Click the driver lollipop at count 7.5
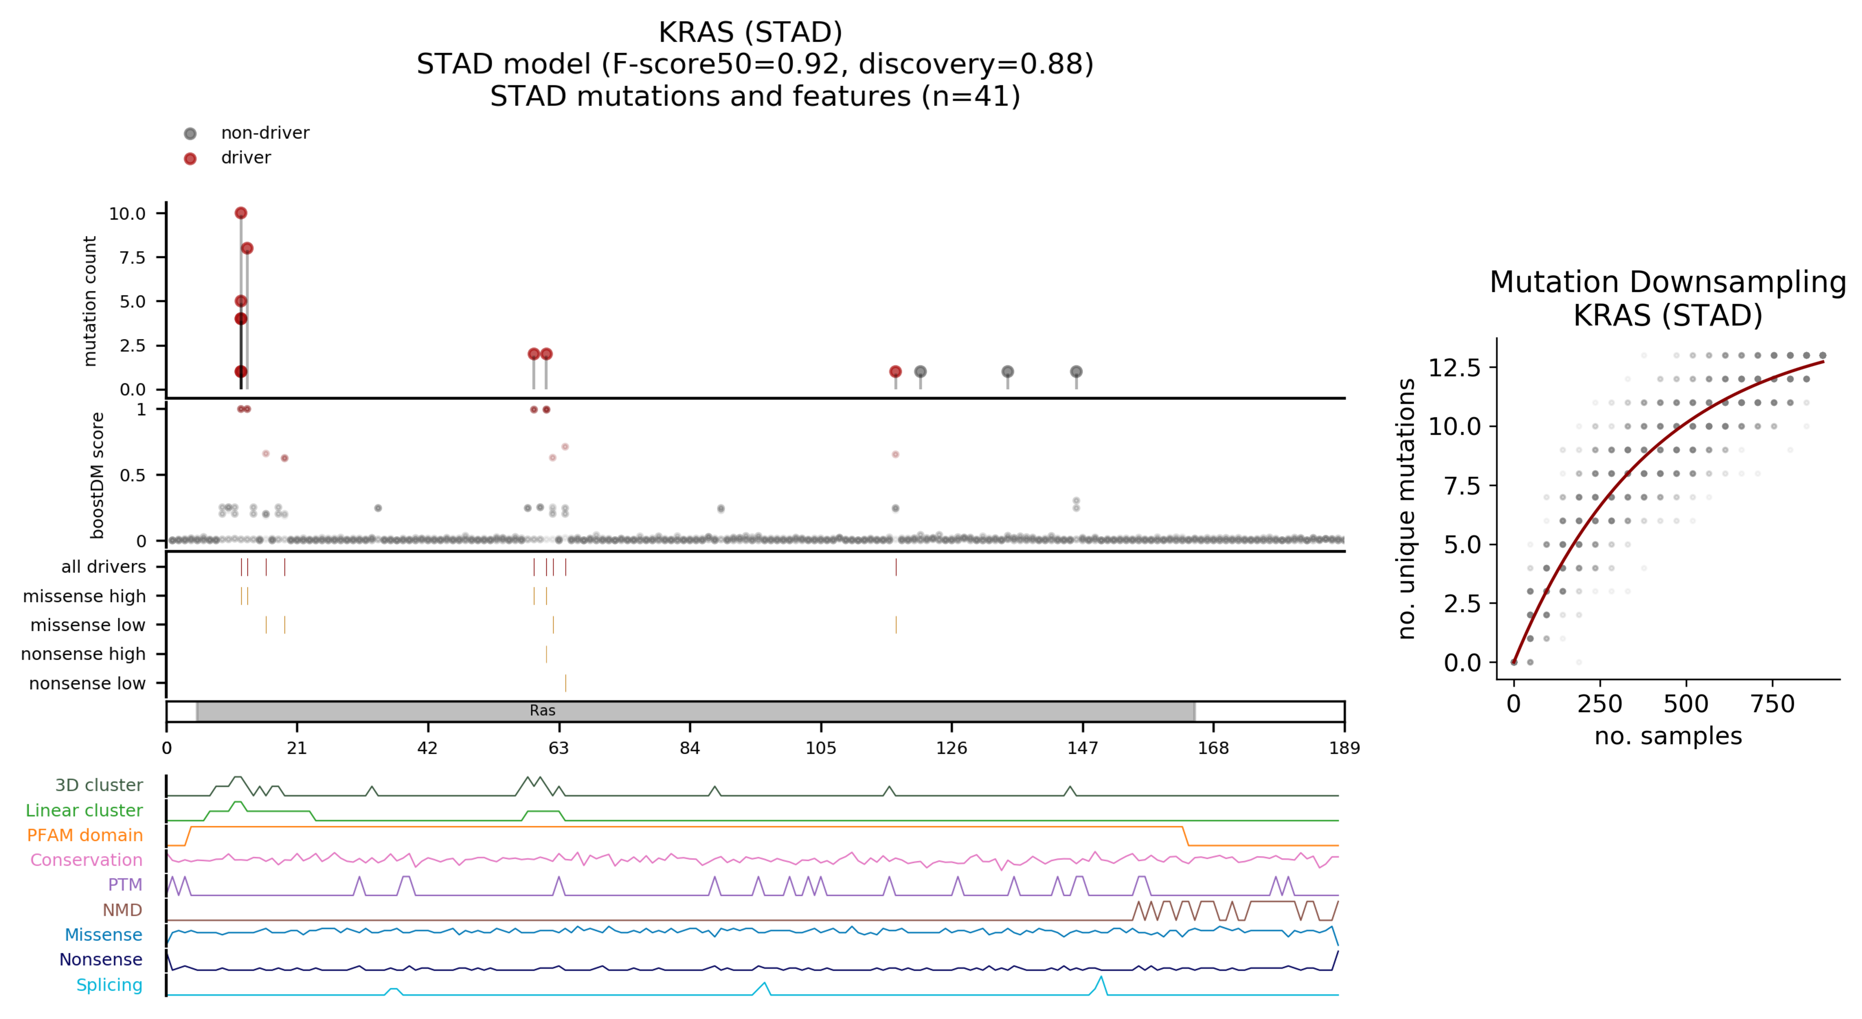 point(247,249)
